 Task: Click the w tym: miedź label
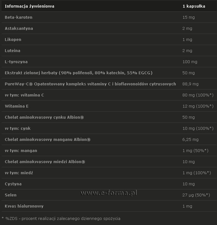point(19,173)
